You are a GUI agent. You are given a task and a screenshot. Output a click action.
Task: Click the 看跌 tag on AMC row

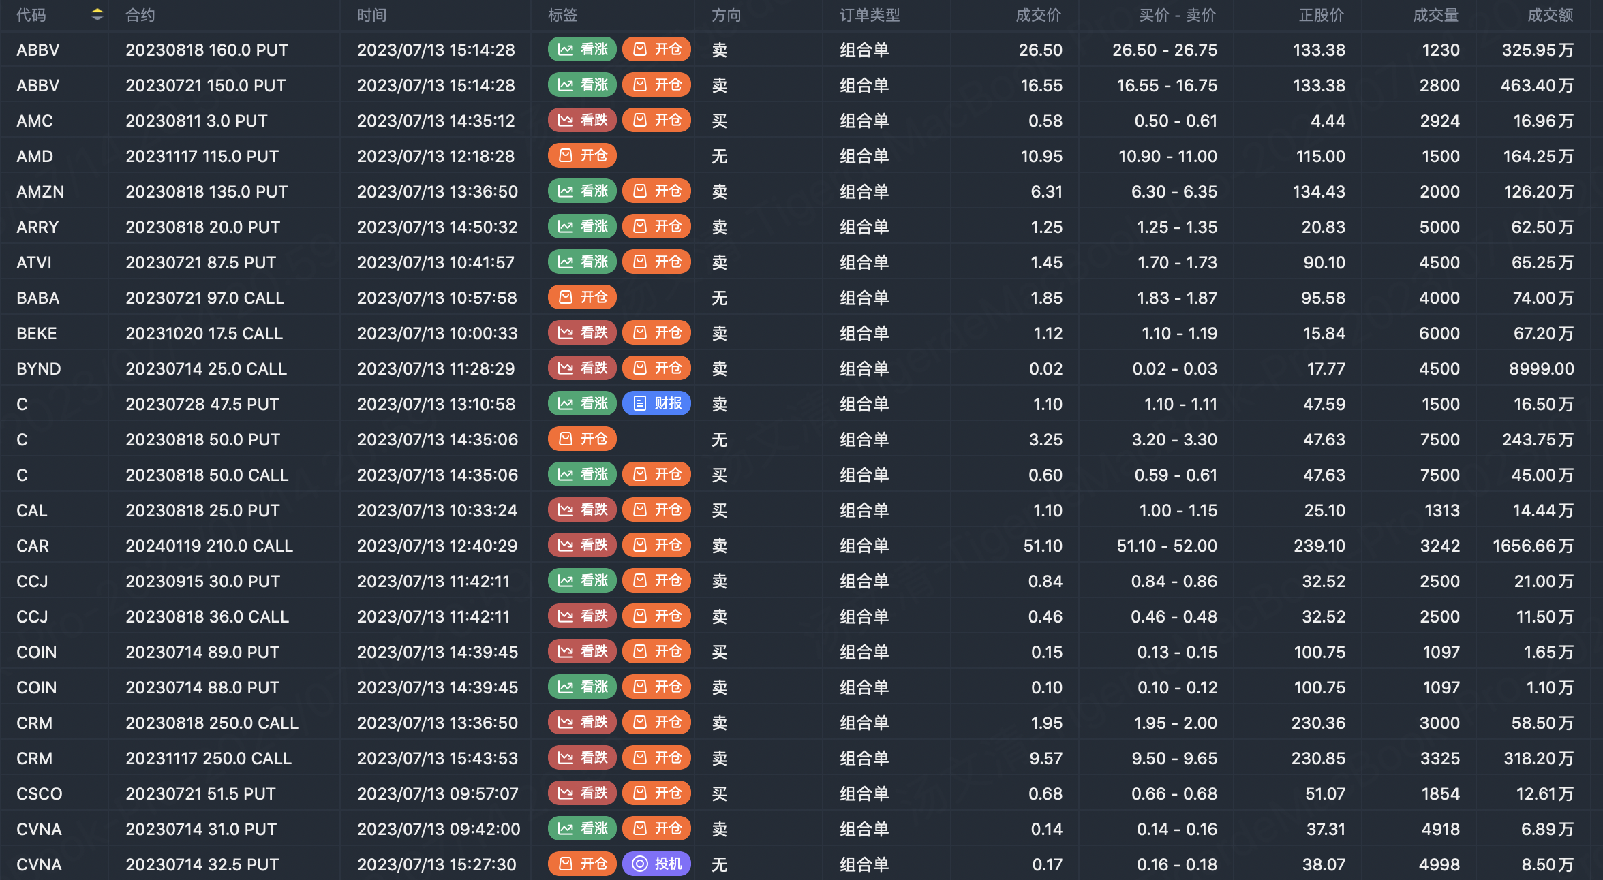click(x=582, y=121)
